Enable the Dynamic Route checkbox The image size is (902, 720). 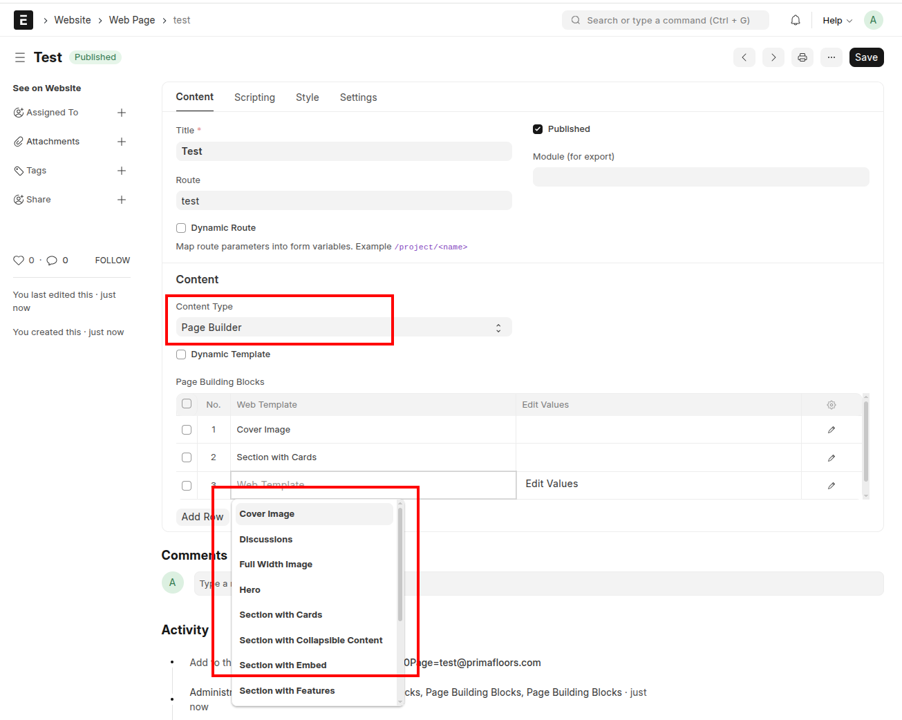[x=181, y=228]
